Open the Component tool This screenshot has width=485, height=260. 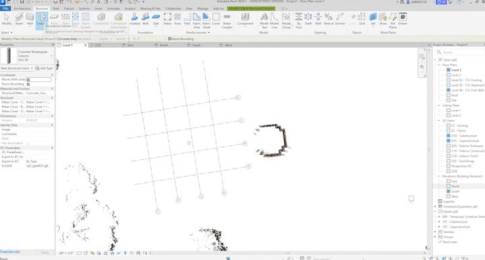pyautogui.click(x=245, y=19)
